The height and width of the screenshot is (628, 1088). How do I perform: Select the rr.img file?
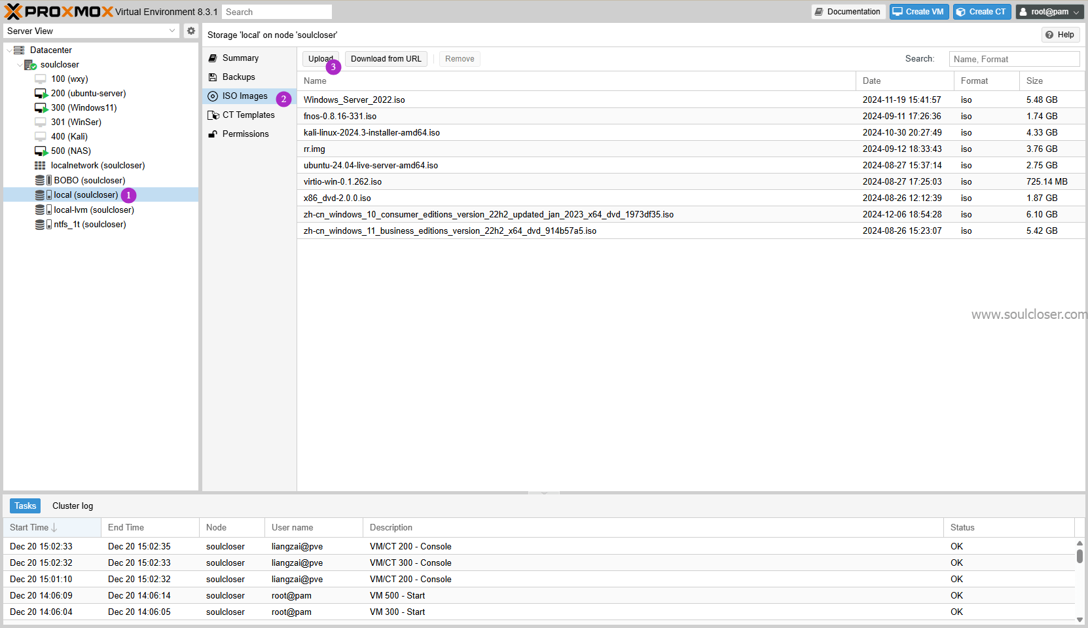[691, 149]
